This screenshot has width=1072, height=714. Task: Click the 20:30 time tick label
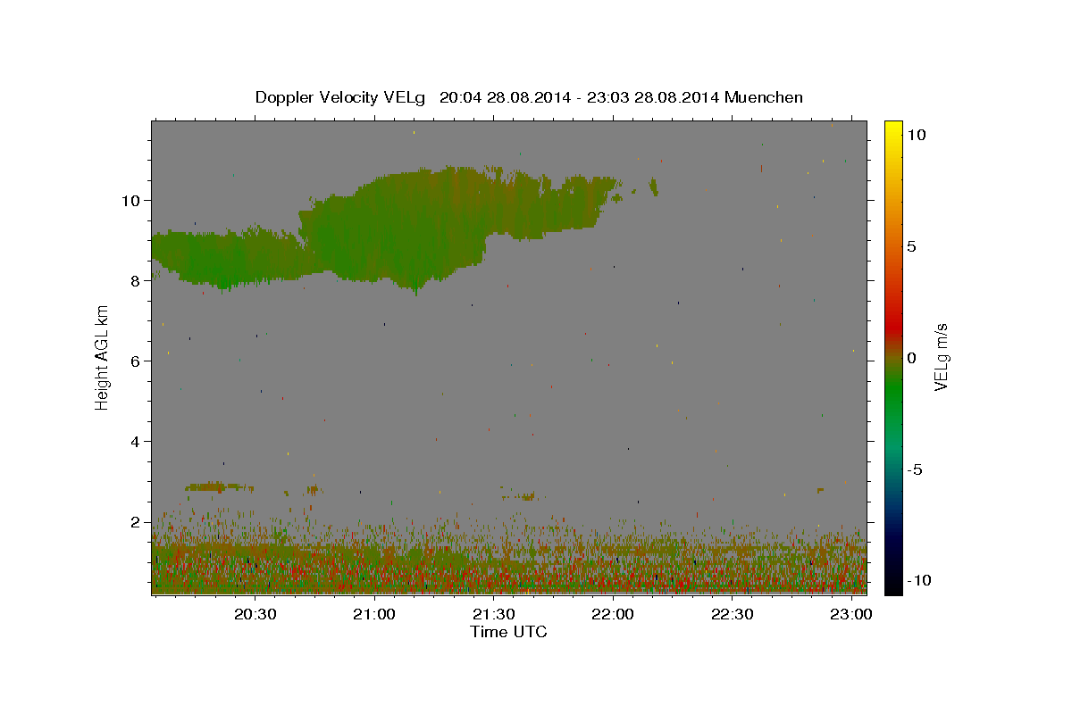click(x=255, y=615)
